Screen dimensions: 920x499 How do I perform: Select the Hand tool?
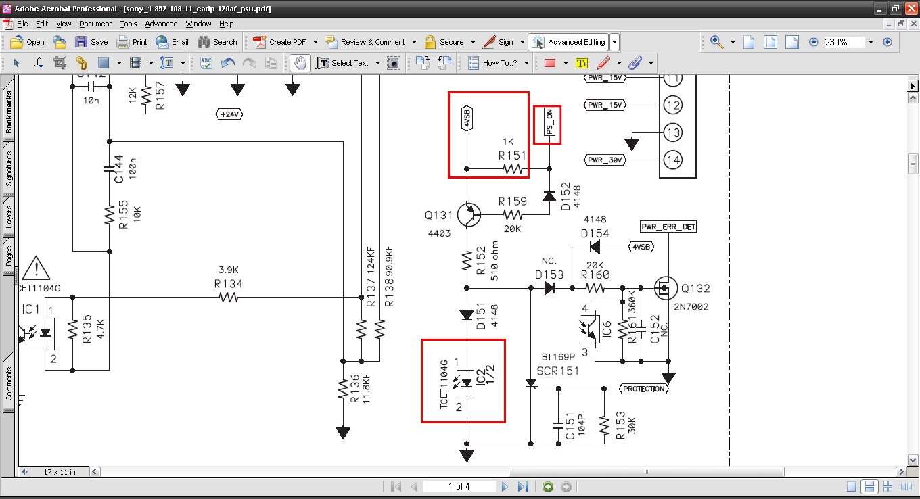tap(300, 63)
